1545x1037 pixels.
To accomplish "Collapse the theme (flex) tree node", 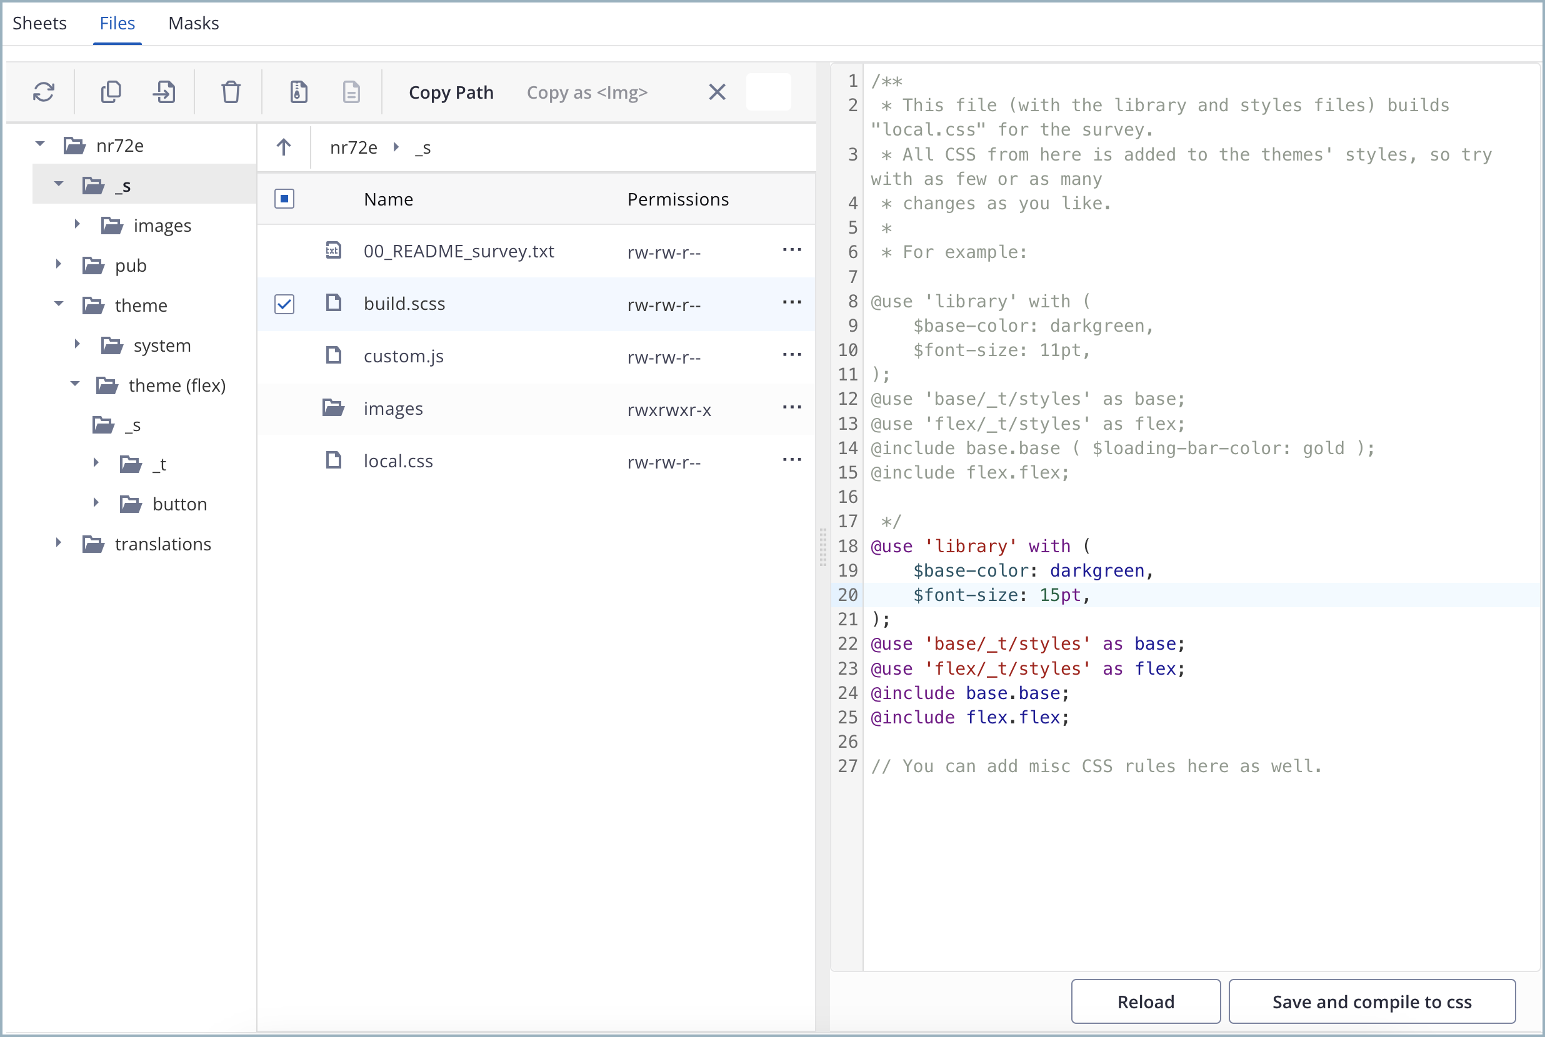I will (75, 384).
